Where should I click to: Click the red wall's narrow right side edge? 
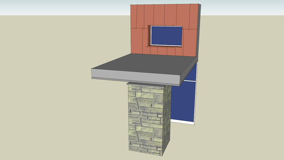pos(198,31)
